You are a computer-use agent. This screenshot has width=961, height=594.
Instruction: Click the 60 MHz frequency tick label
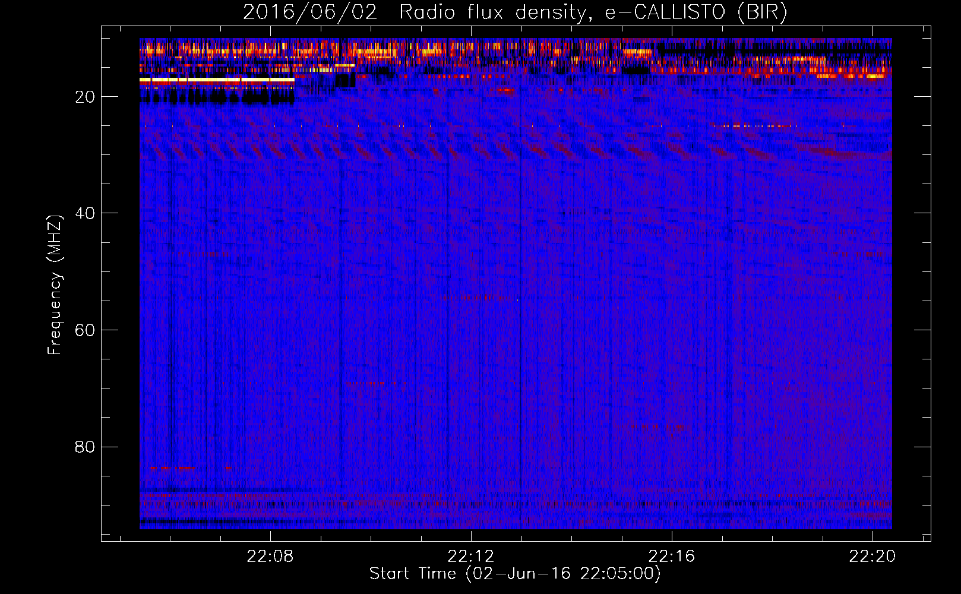pyautogui.click(x=85, y=330)
